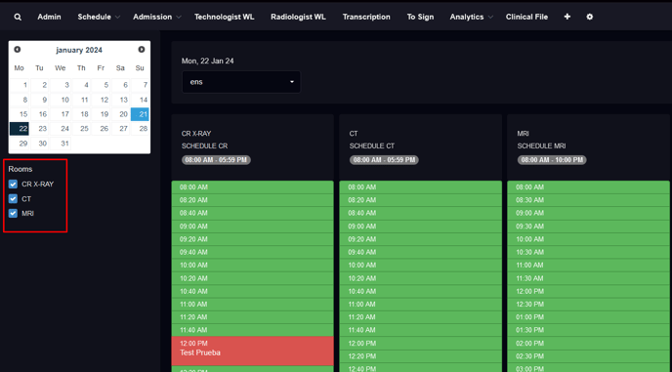Open the settings gear icon

tap(590, 17)
